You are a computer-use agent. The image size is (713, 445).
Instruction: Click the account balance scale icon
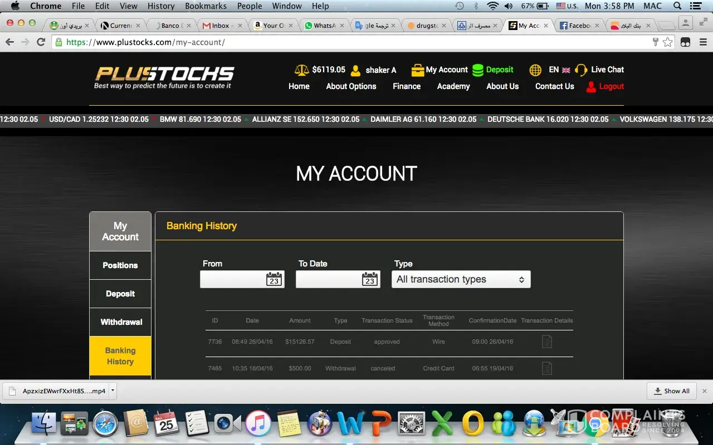(301, 70)
